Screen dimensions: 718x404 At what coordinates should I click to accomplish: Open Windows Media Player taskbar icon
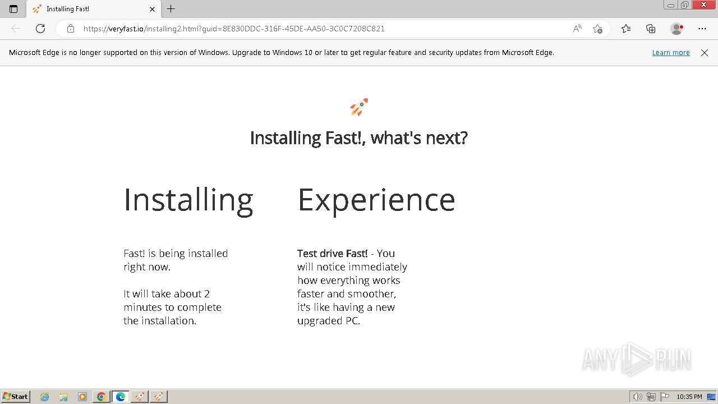pos(82,397)
